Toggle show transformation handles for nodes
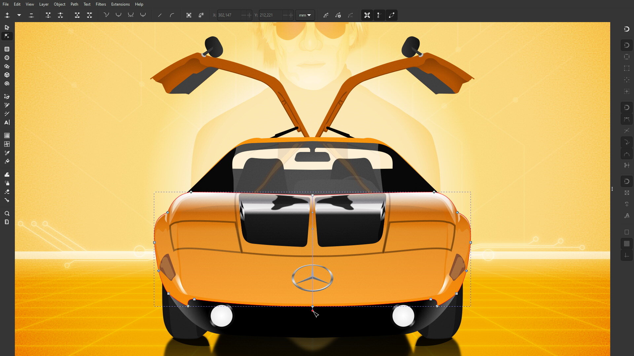 pyautogui.click(x=367, y=15)
